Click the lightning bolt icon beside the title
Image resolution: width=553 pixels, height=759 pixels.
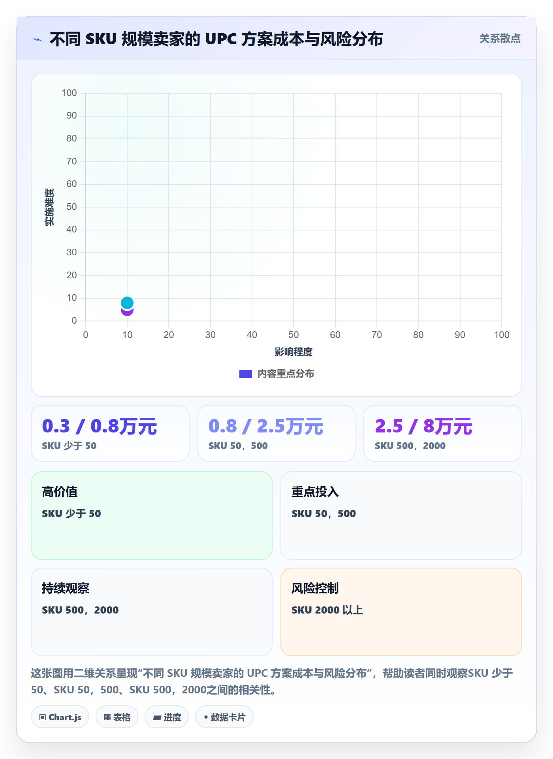[x=38, y=40]
